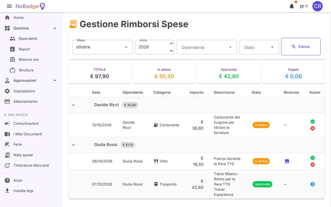Open Report page
Image resolution: width=331 pixels, height=207 pixels.
[x=31, y=49]
